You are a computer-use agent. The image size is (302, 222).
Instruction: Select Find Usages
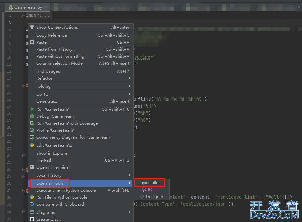(x=81, y=71)
